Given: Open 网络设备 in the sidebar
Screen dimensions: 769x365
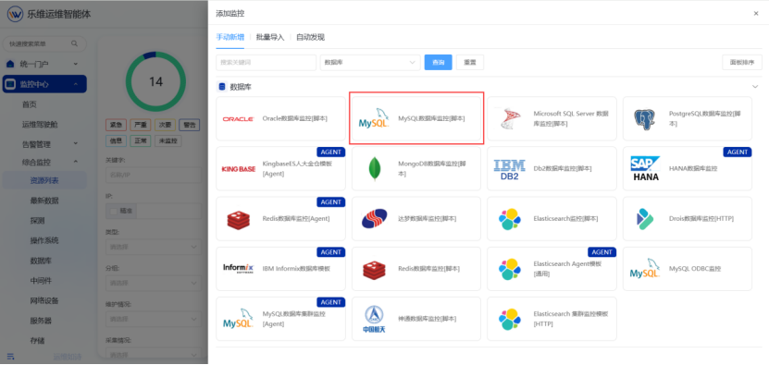Looking at the screenshot, I should (44, 301).
